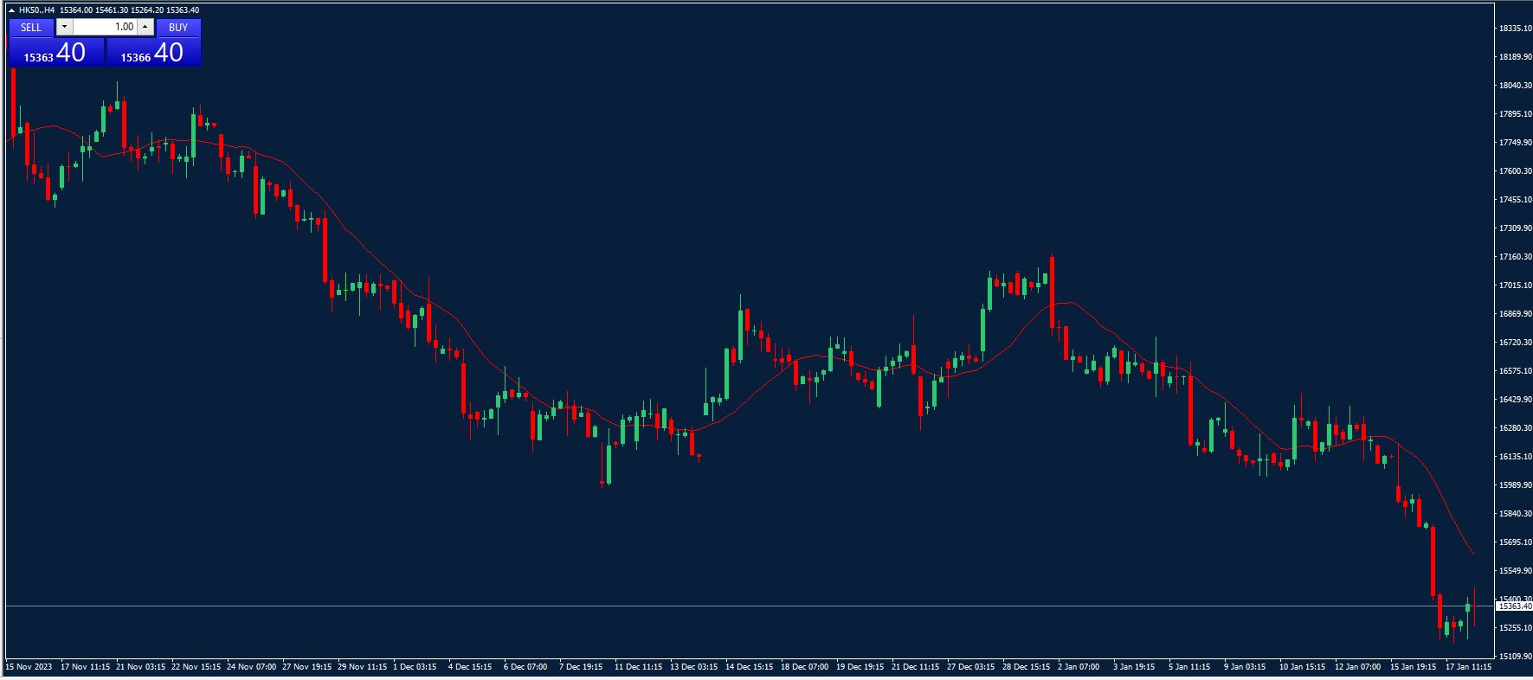Select the 14 Dec 15:15 time label

pos(749,667)
